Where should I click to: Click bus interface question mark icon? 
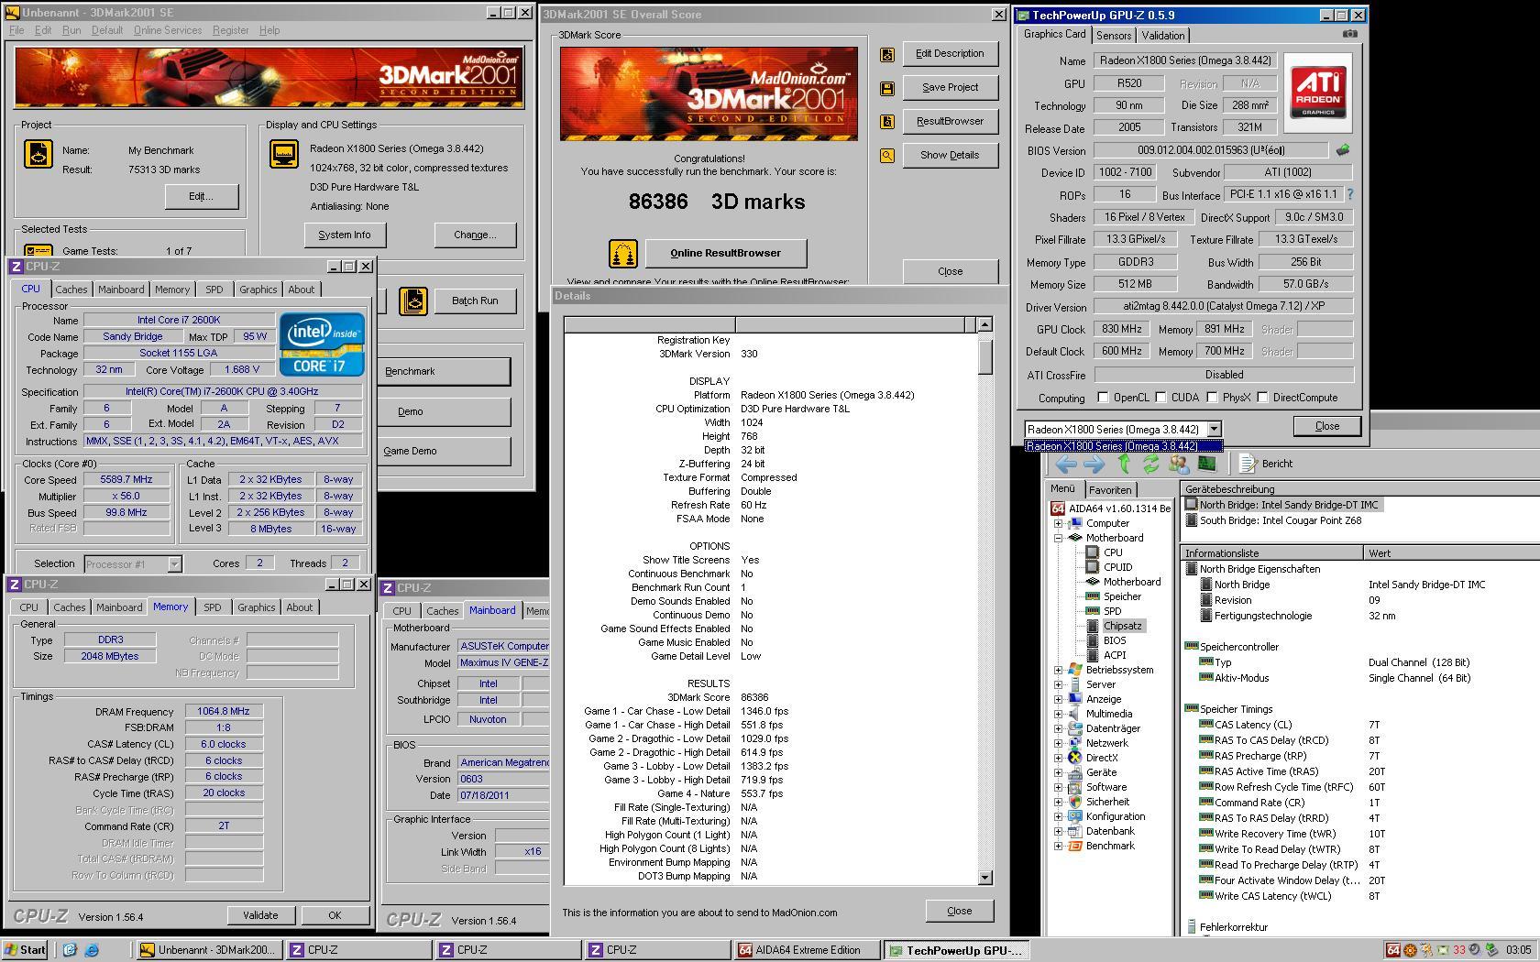(x=1349, y=194)
